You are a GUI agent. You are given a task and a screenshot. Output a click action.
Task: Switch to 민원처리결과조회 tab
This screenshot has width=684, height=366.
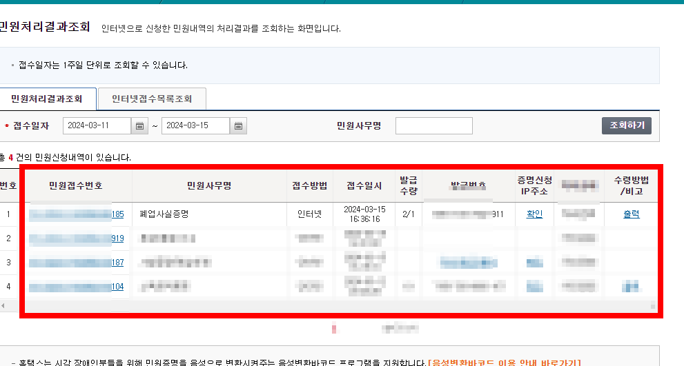tap(47, 99)
